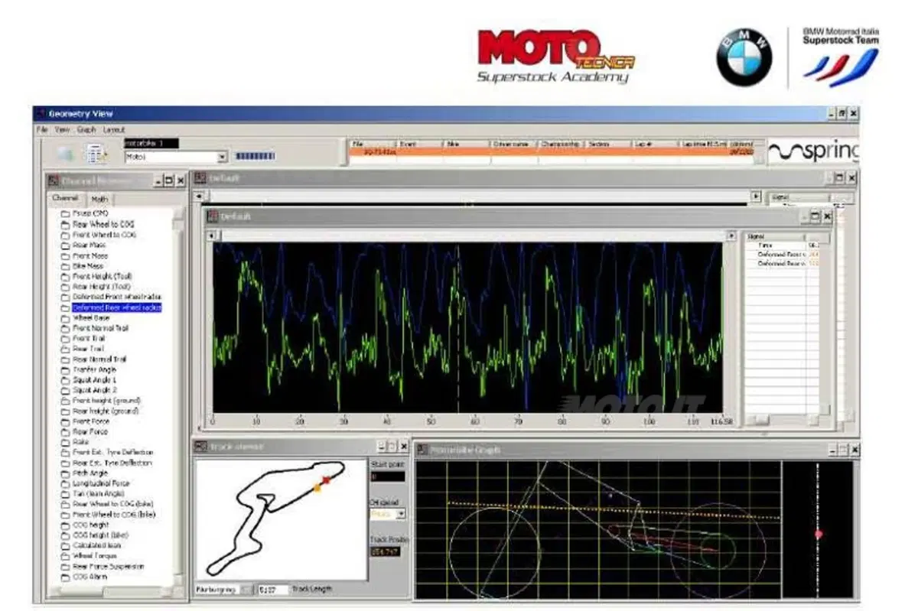Click the globe toolbar icon below File menu

pyautogui.click(x=65, y=154)
